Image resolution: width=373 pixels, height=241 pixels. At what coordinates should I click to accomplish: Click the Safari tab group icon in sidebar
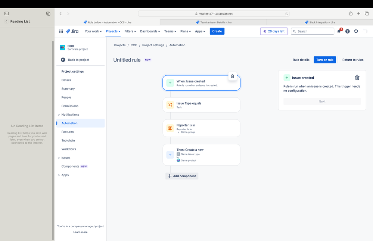click(48, 13)
